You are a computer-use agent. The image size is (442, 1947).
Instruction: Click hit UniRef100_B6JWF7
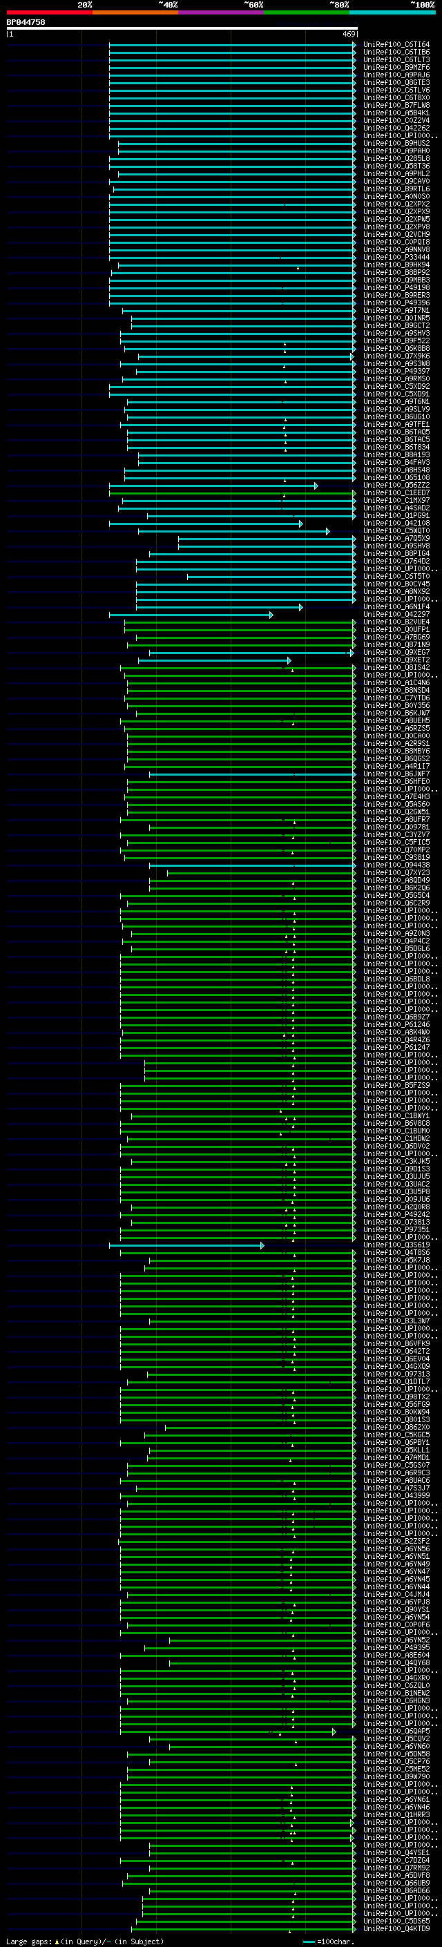(396, 774)
